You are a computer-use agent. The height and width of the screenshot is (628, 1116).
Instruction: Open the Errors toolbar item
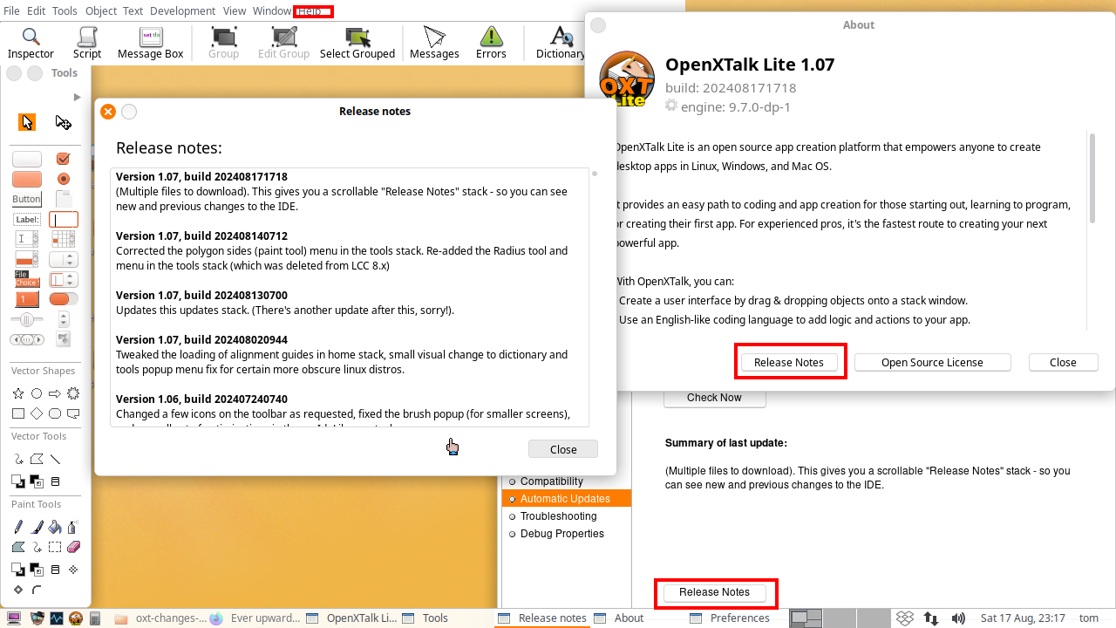click(x=491, y=43)
